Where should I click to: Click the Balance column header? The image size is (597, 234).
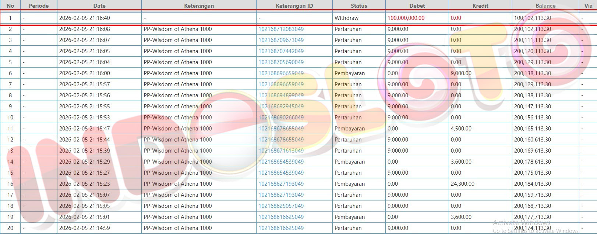(545, 6)
